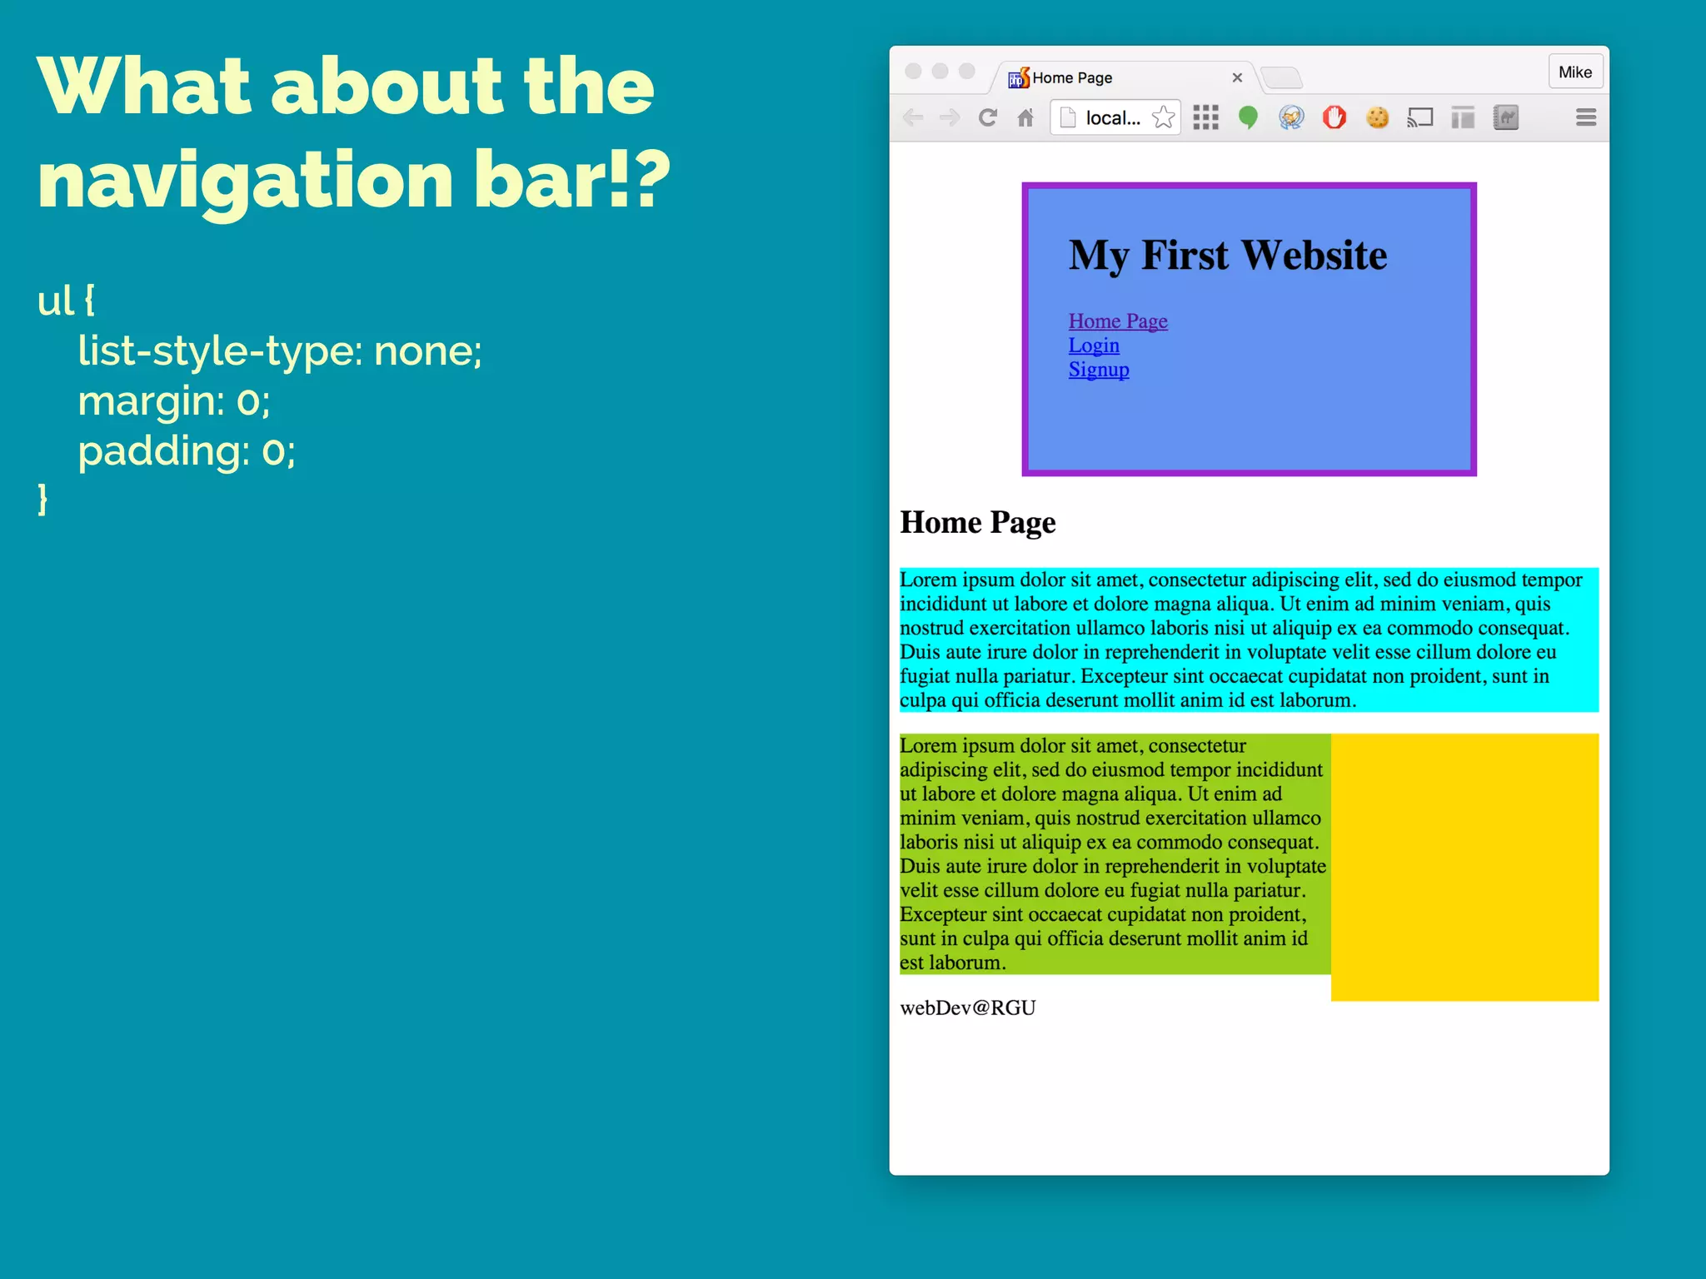Bookmark the page with the star icon

(1163, 117)
